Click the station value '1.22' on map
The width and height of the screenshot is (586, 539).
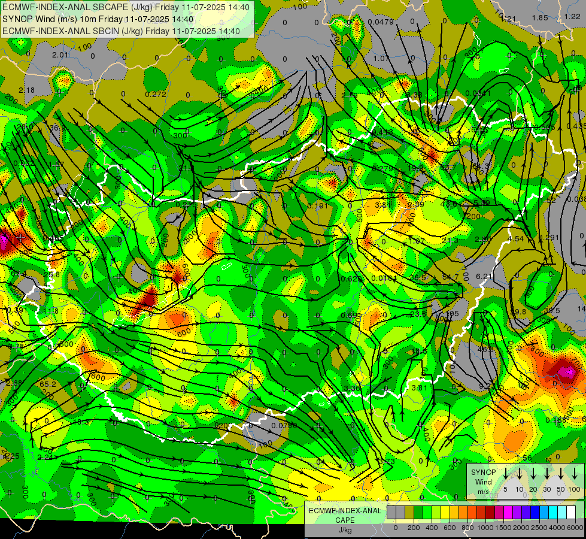click(x=572, y=16)
